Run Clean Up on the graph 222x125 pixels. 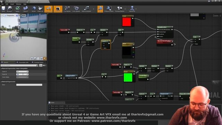coord(40,9)
